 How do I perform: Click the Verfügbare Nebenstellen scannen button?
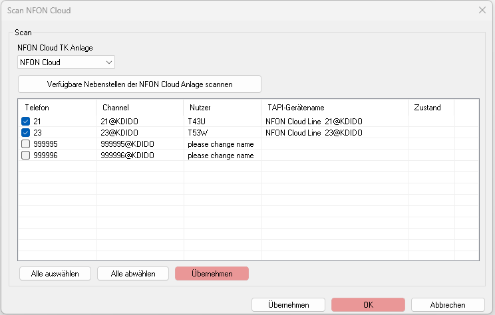point(140,84)
